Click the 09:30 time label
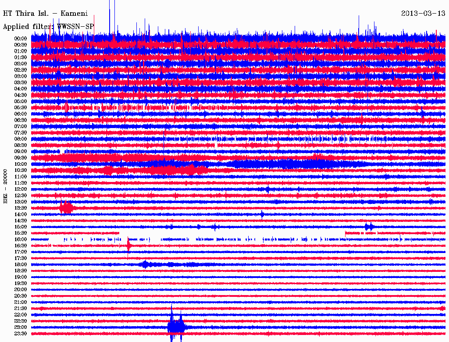Viewport: 449px width, 342px height. pyautogui.click(x=21, y=158)
